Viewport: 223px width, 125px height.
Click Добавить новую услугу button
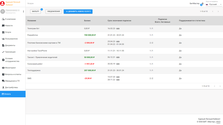(x=78, y=12)
